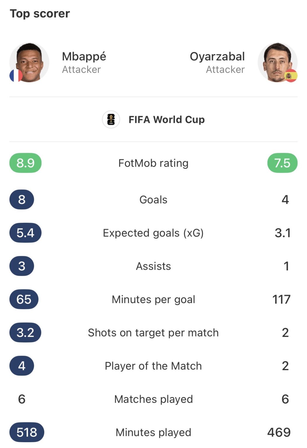The image size is (307, 448).
Task: Select Mbappé player name
Action: pos(84,57)
